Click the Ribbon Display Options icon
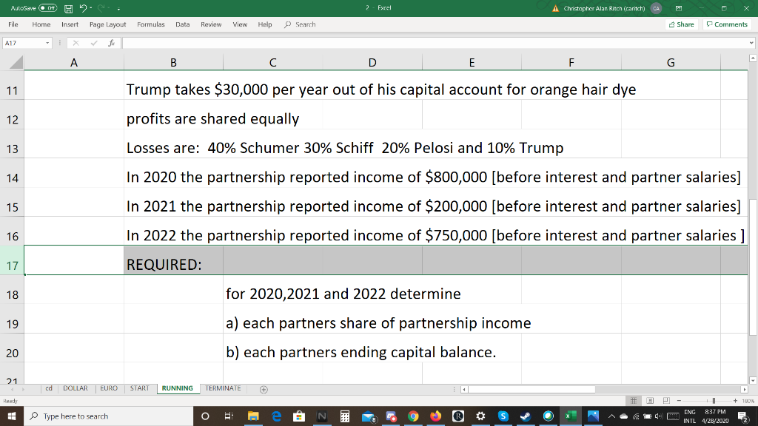 (679, 8)
